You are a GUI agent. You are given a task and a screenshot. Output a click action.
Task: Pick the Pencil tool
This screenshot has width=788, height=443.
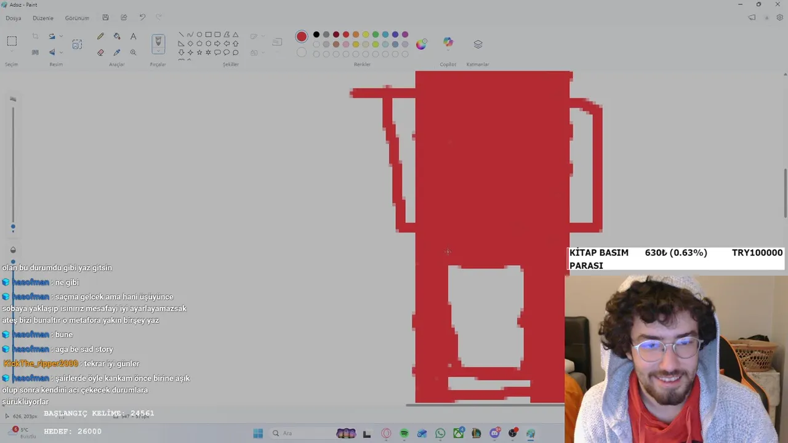[x=100, y=36]
